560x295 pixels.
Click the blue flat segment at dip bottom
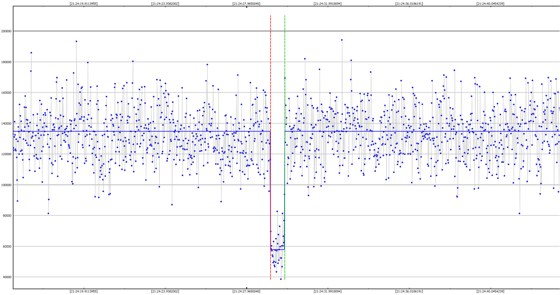pyautogui.click(x=277, y=249)
